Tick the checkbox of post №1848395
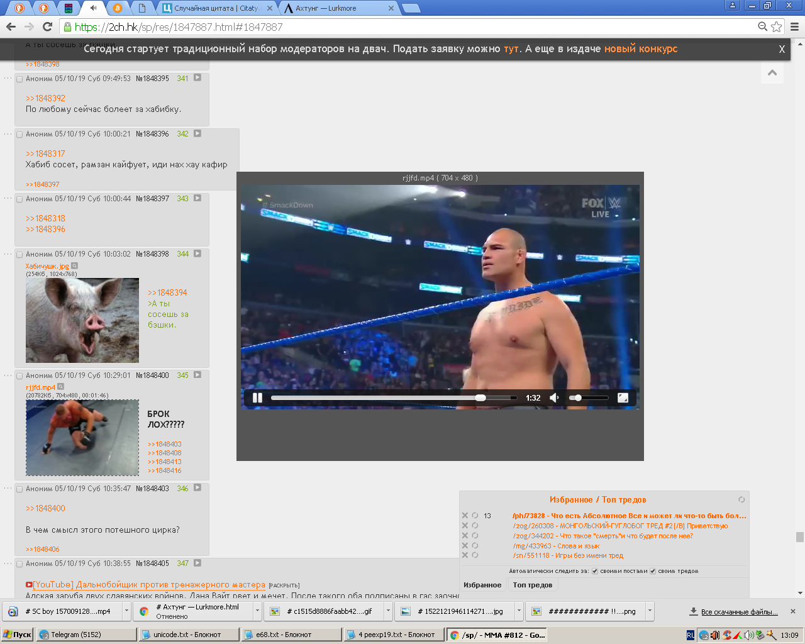This screenshot has width=805, height=644. pos(19,79)
